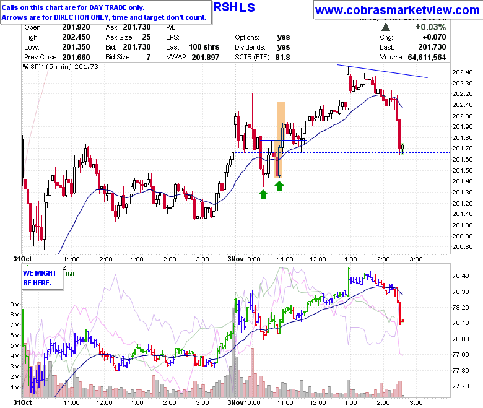Click the 78.40 lower axis label

point(461,276)
